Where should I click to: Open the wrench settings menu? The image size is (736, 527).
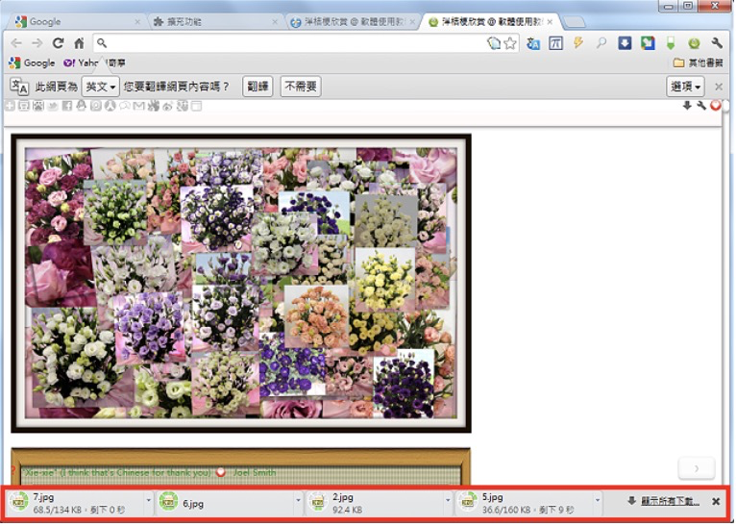(717, 43)
